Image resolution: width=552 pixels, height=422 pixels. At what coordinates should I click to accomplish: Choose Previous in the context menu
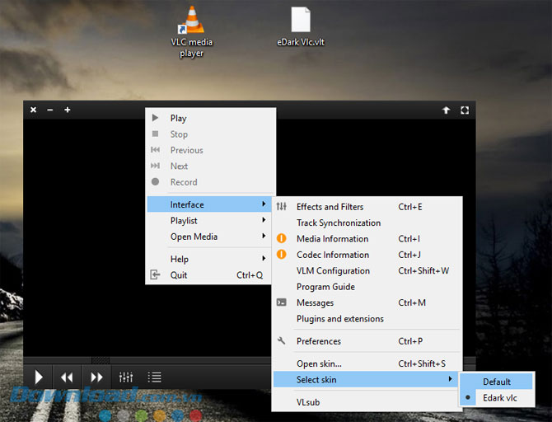point(211,150)
